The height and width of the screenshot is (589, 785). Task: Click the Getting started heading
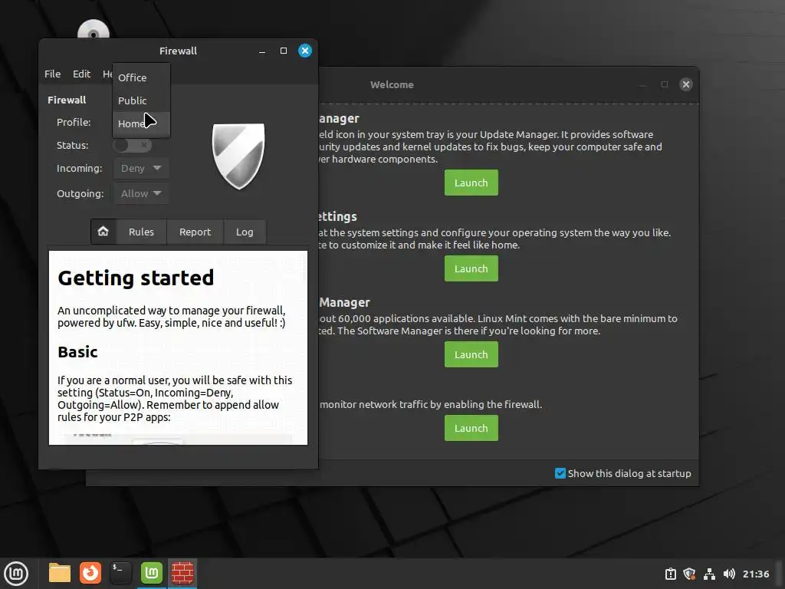click(136, 278)
